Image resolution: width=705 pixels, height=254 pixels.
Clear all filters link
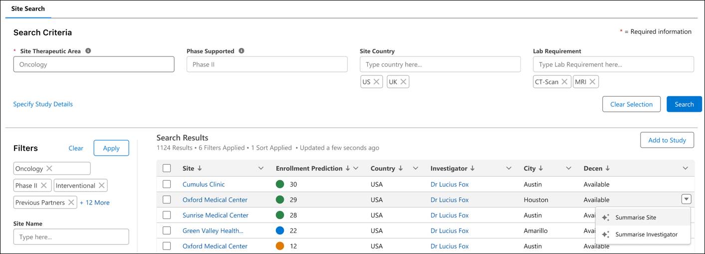point(76,148)
